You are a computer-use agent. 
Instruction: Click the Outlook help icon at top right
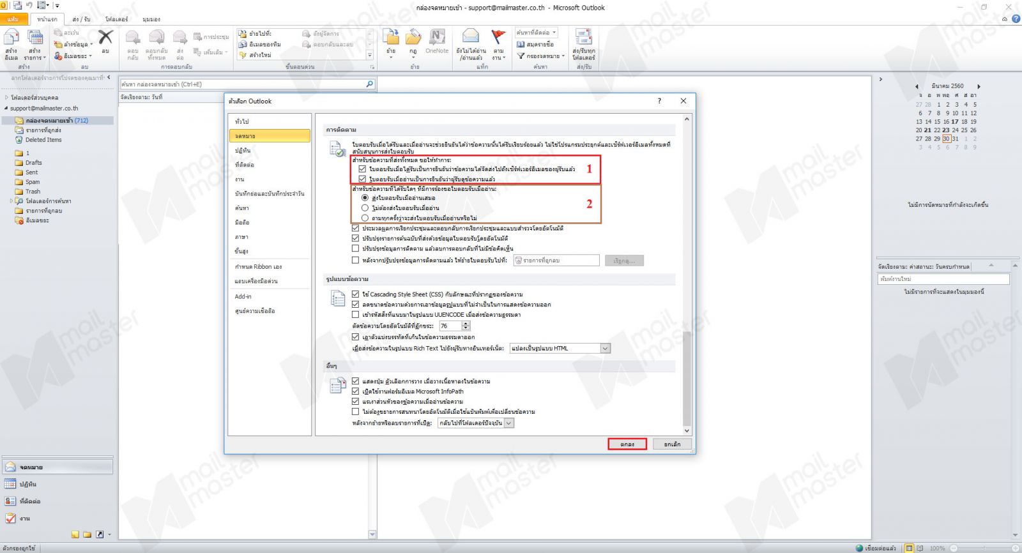[x=1016, y=19]
